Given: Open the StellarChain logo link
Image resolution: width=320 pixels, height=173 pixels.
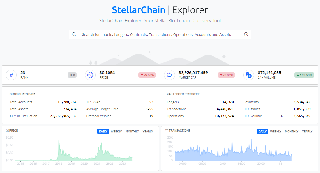Looking at the screenshot, I should [x=138, y=10].
